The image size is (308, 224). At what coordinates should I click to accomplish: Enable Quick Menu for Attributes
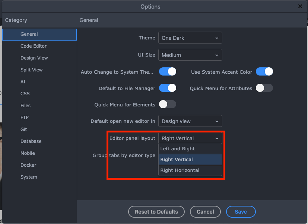pos(264,88)
